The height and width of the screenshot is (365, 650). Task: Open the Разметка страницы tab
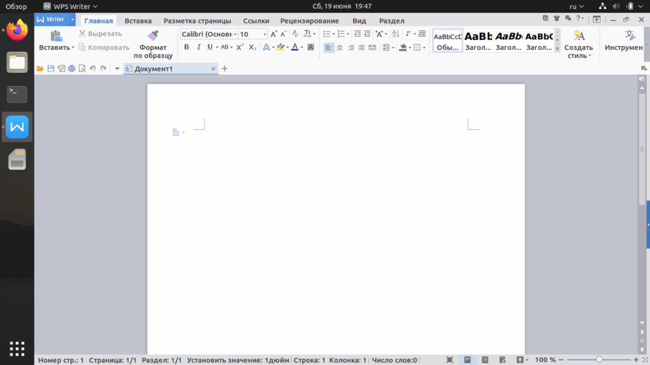click(197, 21)
